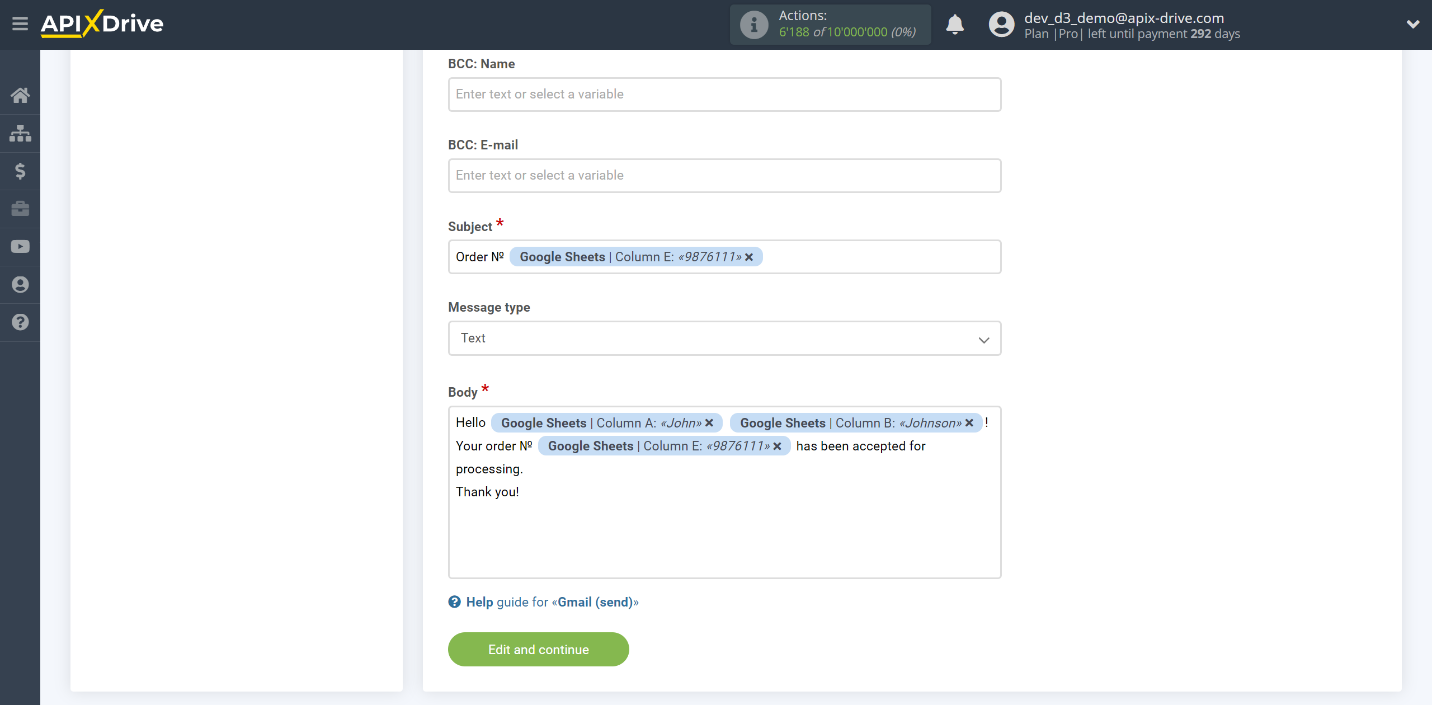Click the Edit and continue button
The height and width of the screenshot is (705, 1432).
(x=538, y=649)
